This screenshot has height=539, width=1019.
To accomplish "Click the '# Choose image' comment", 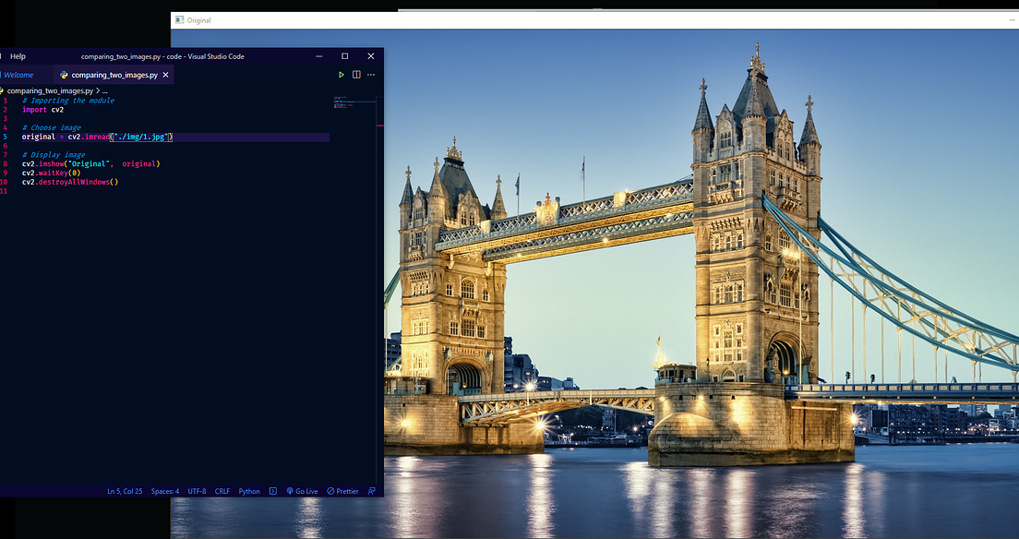I will pyautogui.click(x=52, y=128).
